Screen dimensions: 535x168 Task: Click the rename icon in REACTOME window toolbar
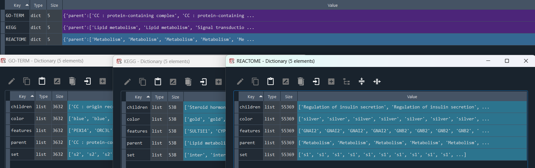(286, 81)
